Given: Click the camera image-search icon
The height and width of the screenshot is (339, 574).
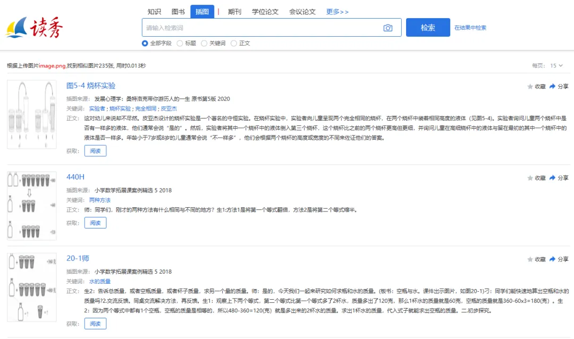Looking at the screenshot, I should click(388, 28).
